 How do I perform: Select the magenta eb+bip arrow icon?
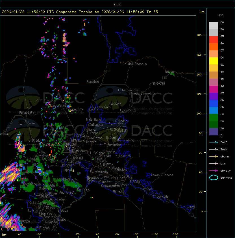point(214,170)
